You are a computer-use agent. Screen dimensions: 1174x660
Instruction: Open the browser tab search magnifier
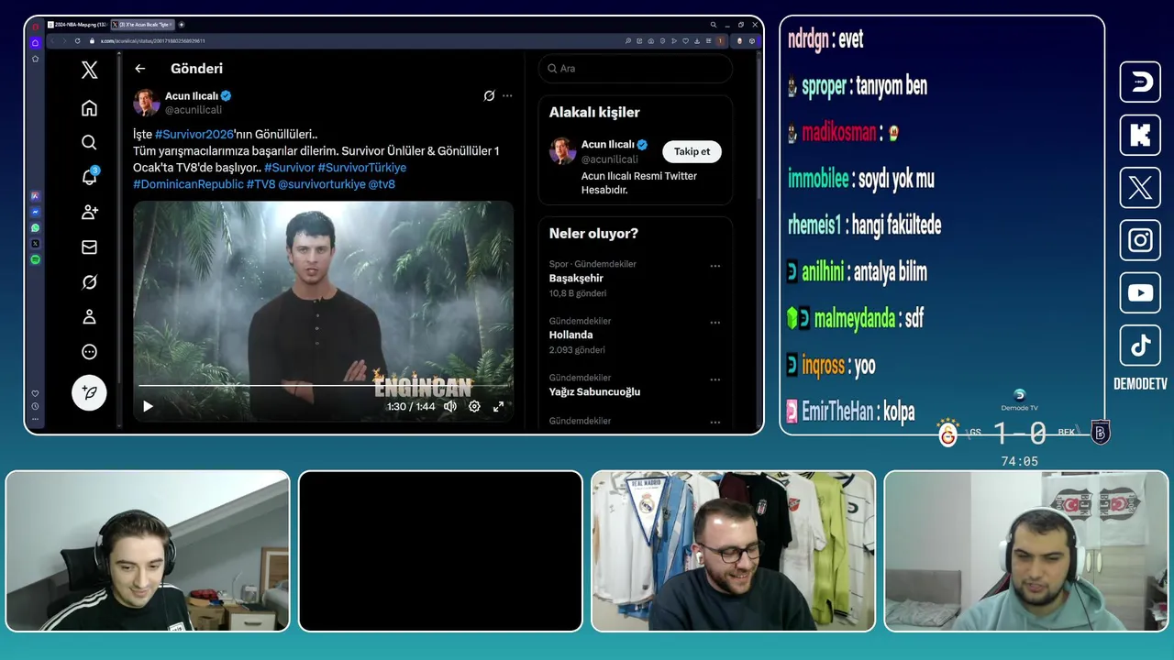714,25
